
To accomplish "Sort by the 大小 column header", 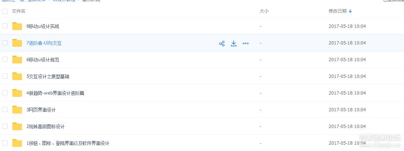I will 264,11.
